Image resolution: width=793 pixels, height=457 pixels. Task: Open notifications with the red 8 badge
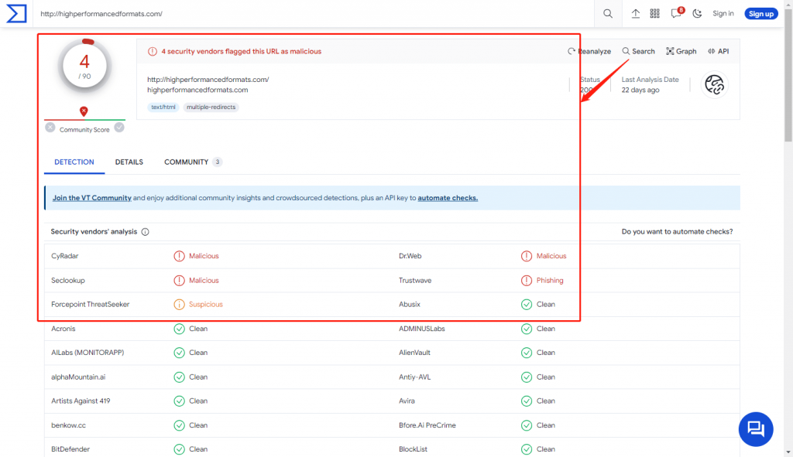click(x=677, y=13)
